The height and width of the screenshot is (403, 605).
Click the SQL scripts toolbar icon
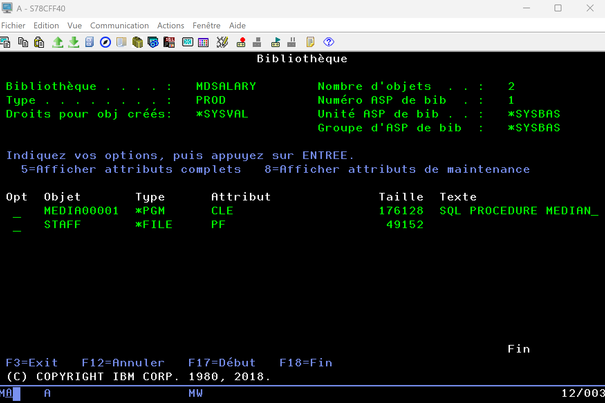[x=169, y=42]
